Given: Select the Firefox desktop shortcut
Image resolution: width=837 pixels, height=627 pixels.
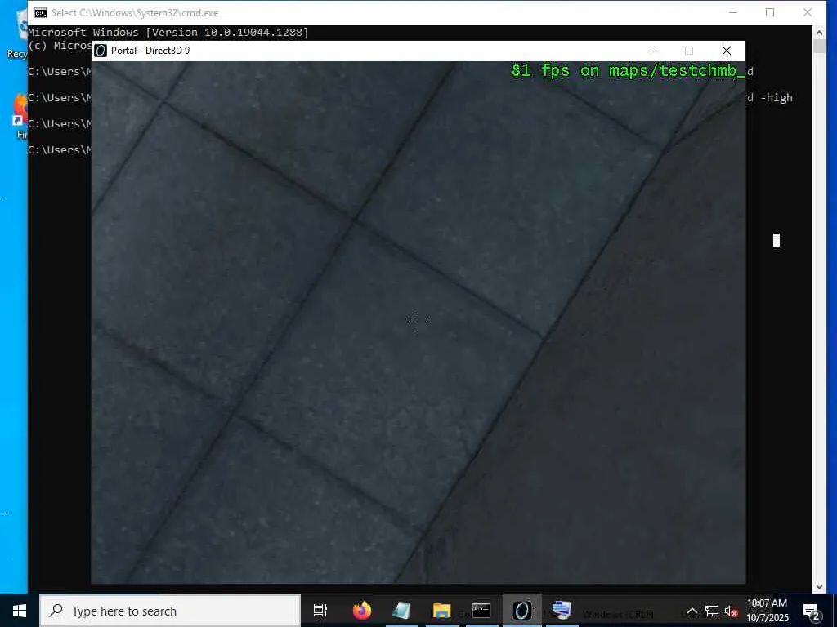Looking at the screenshot, I should (x=20, y=116).
